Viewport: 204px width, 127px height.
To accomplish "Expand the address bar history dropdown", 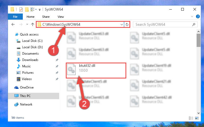I will tap(122, 24).
